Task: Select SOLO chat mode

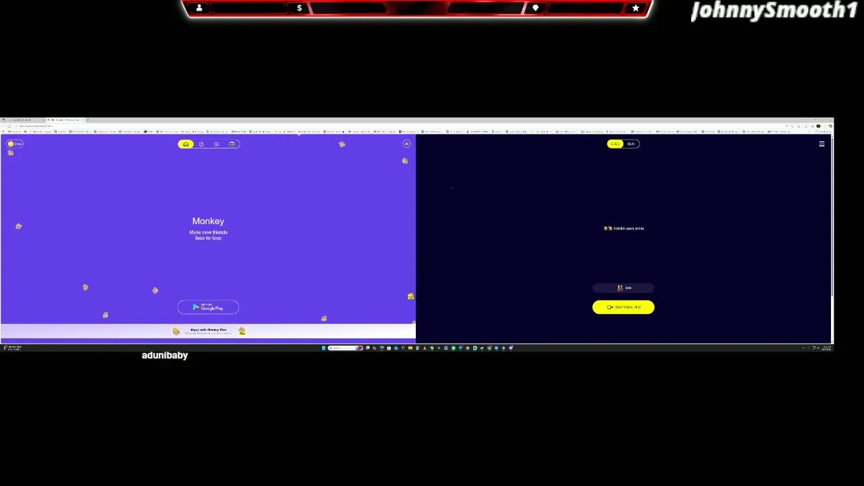Action: click(615, 144)
